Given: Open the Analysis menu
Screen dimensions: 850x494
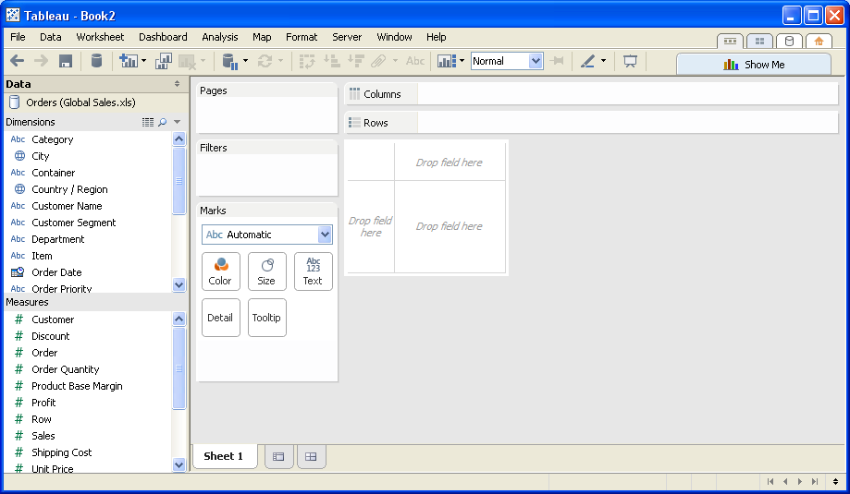Looking at the screenshot, I should pyautogui.click(x=219, y=37).
